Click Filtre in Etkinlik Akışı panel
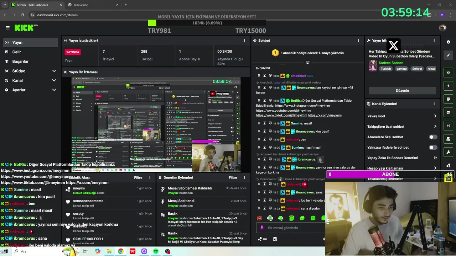The width and height of the screenshot is (456, 256). coord(138,177)
